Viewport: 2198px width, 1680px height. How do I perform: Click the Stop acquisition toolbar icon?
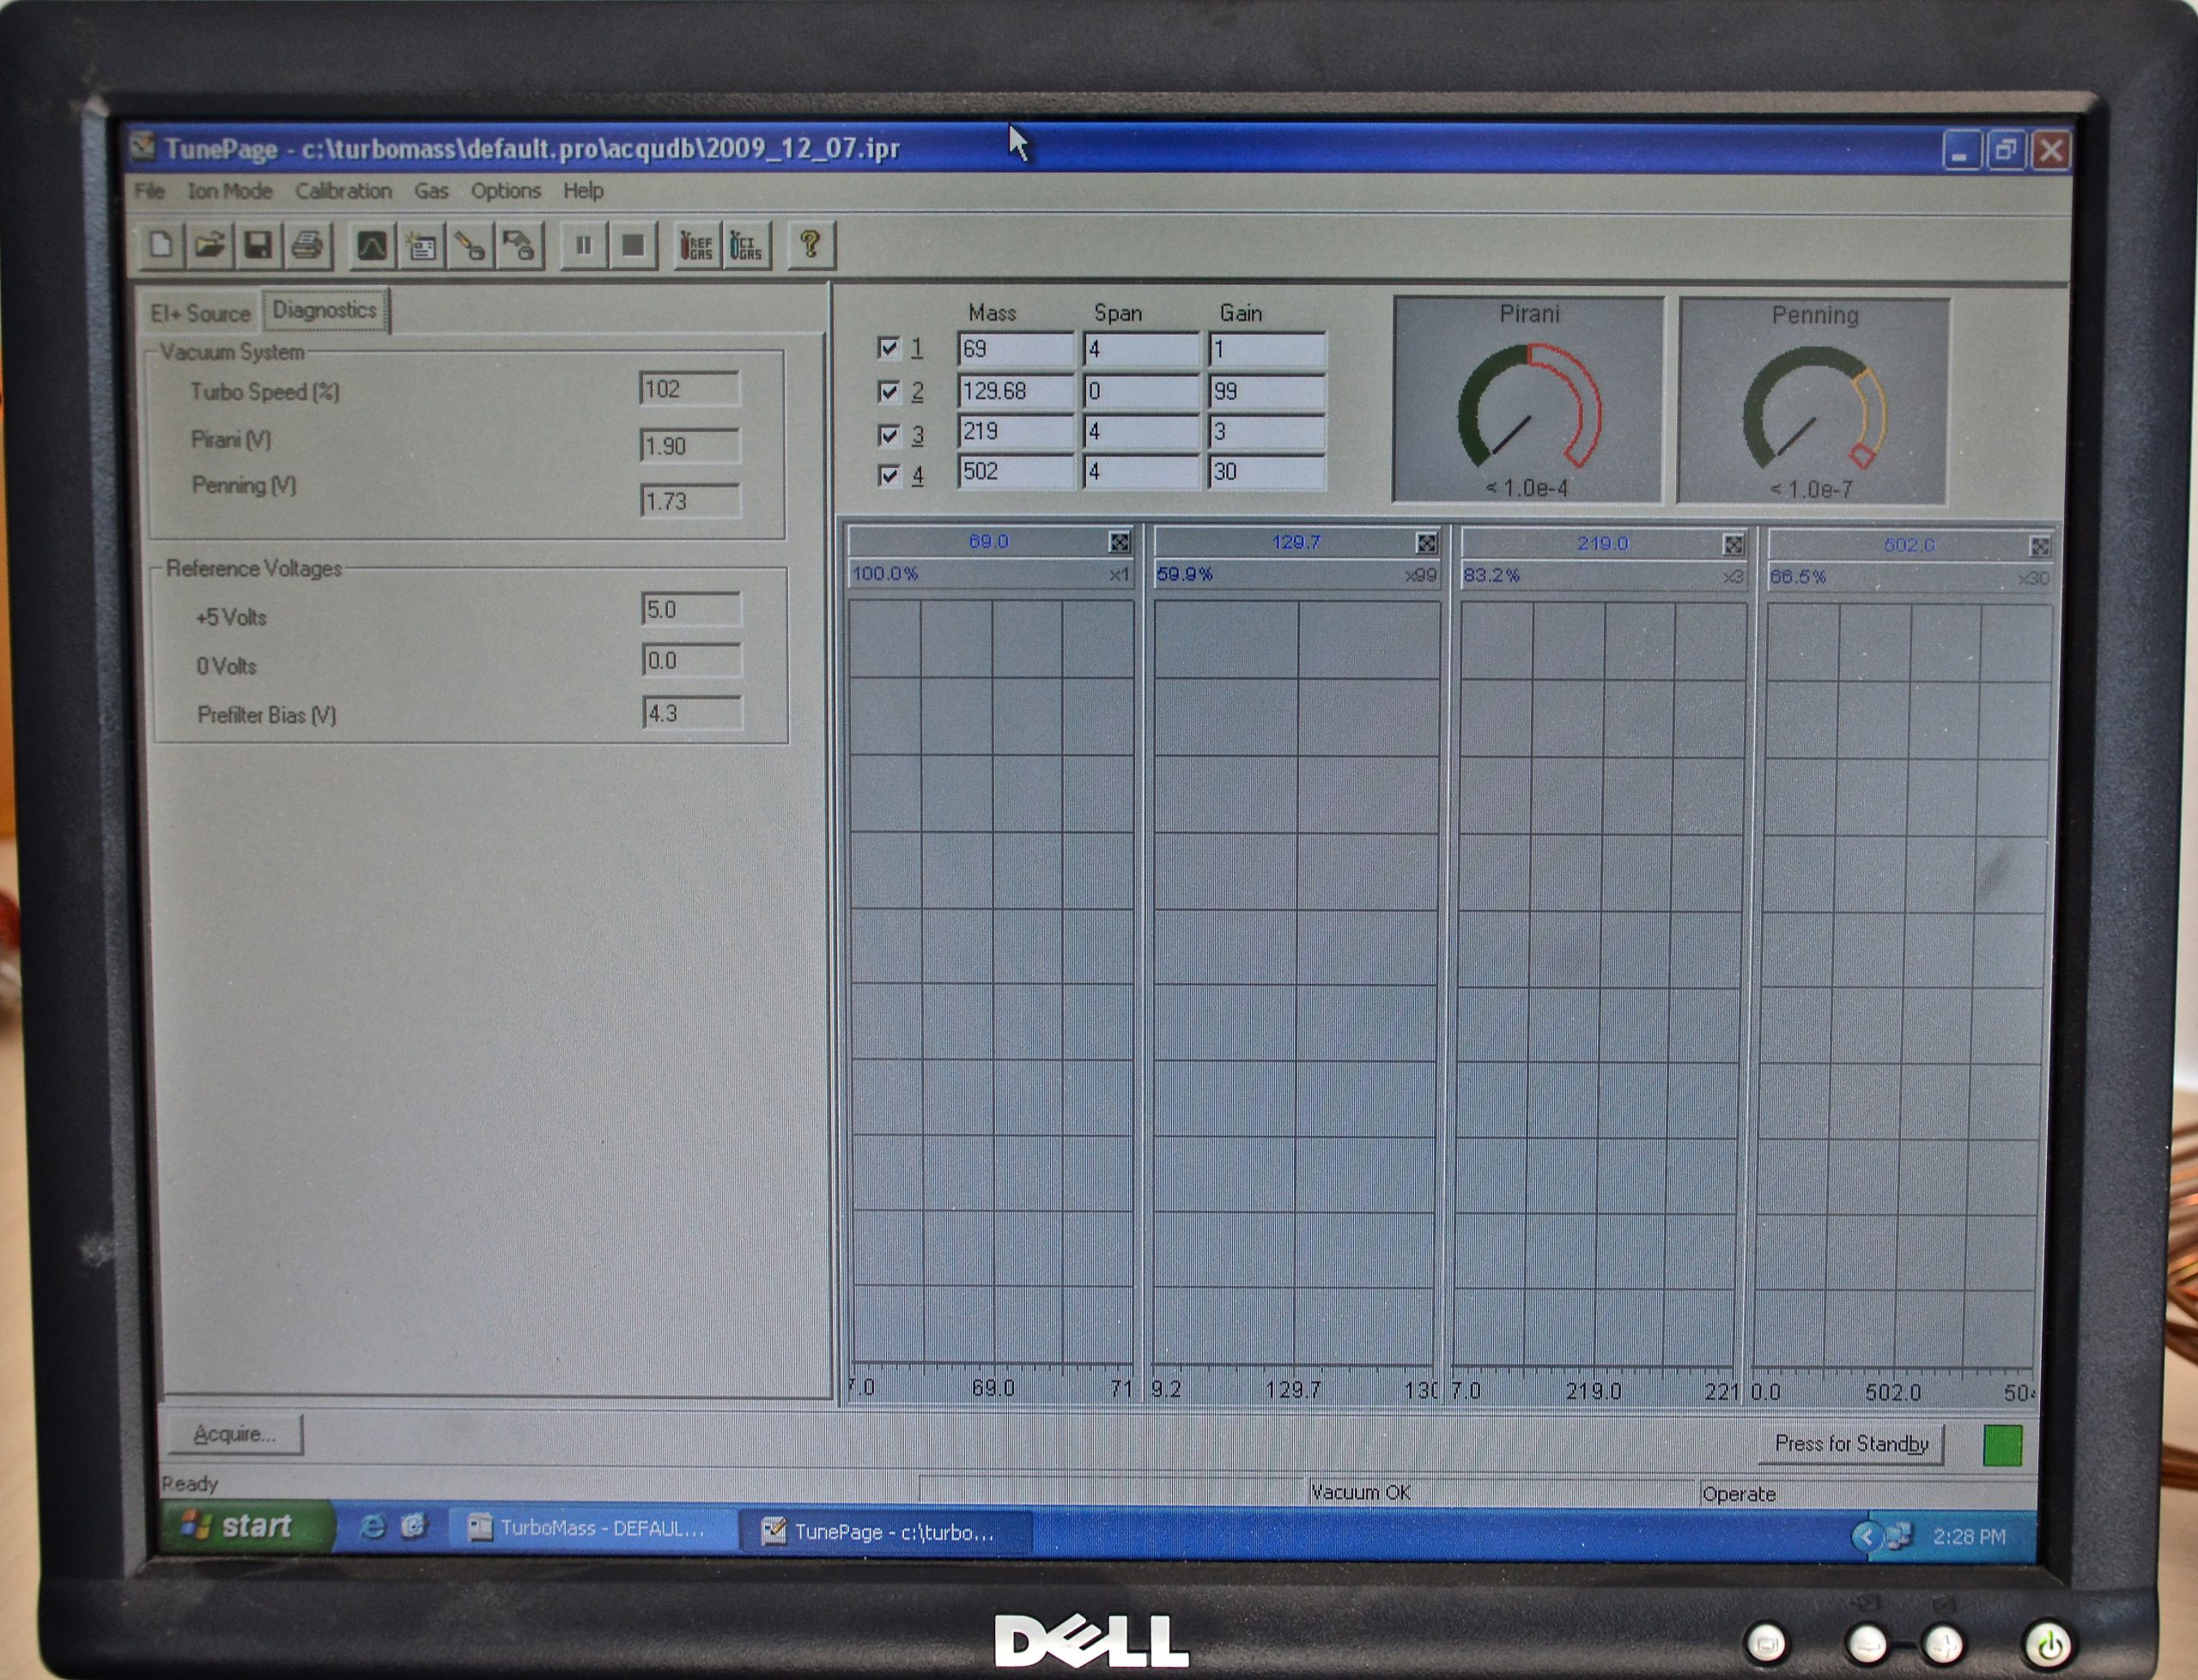633,244
